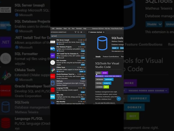Viewport: 174px width, 131px height.
Task: Click the extensions list scrollbar thumb
Action: [x=86, y=40]
